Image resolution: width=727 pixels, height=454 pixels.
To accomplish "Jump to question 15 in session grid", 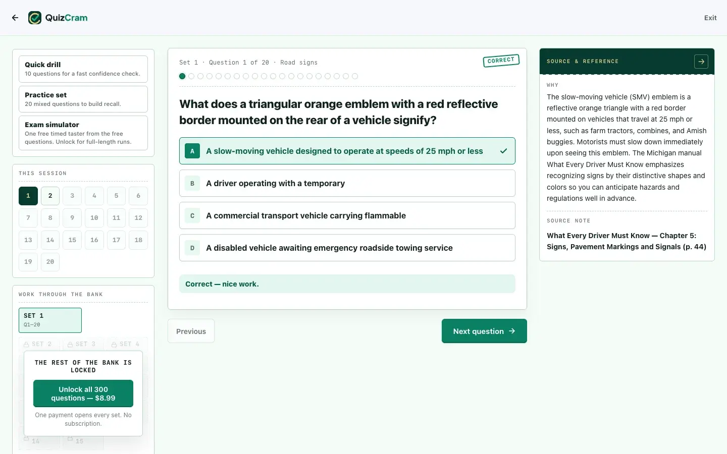I will (72, 240).
